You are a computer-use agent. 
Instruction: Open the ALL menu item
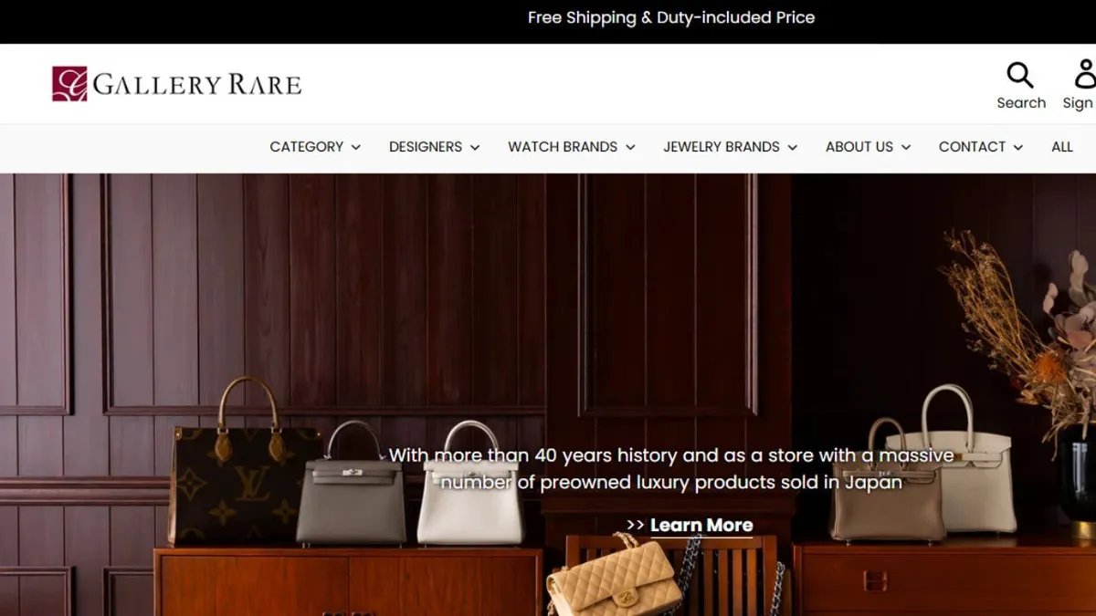coord(1062,147)
